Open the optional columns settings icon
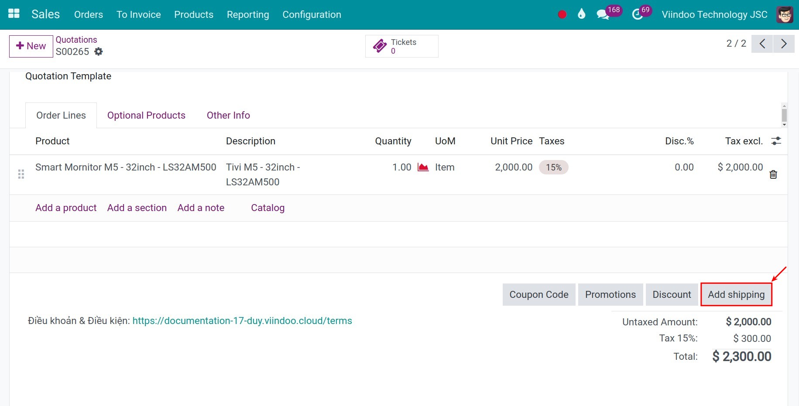The height and width of the screenshot is (406, 799). point(776,141)
